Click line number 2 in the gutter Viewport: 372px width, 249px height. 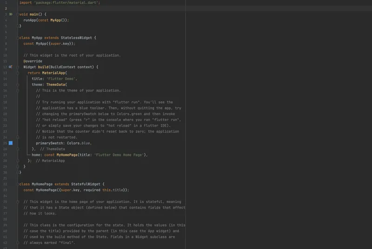(6, 8)
